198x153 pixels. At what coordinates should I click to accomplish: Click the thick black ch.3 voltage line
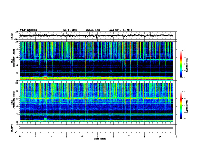point(96,128)
